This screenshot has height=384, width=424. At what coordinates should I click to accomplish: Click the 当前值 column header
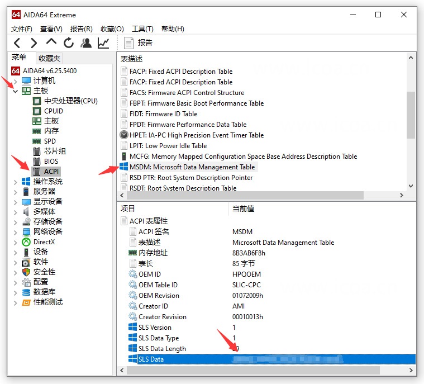244,208
